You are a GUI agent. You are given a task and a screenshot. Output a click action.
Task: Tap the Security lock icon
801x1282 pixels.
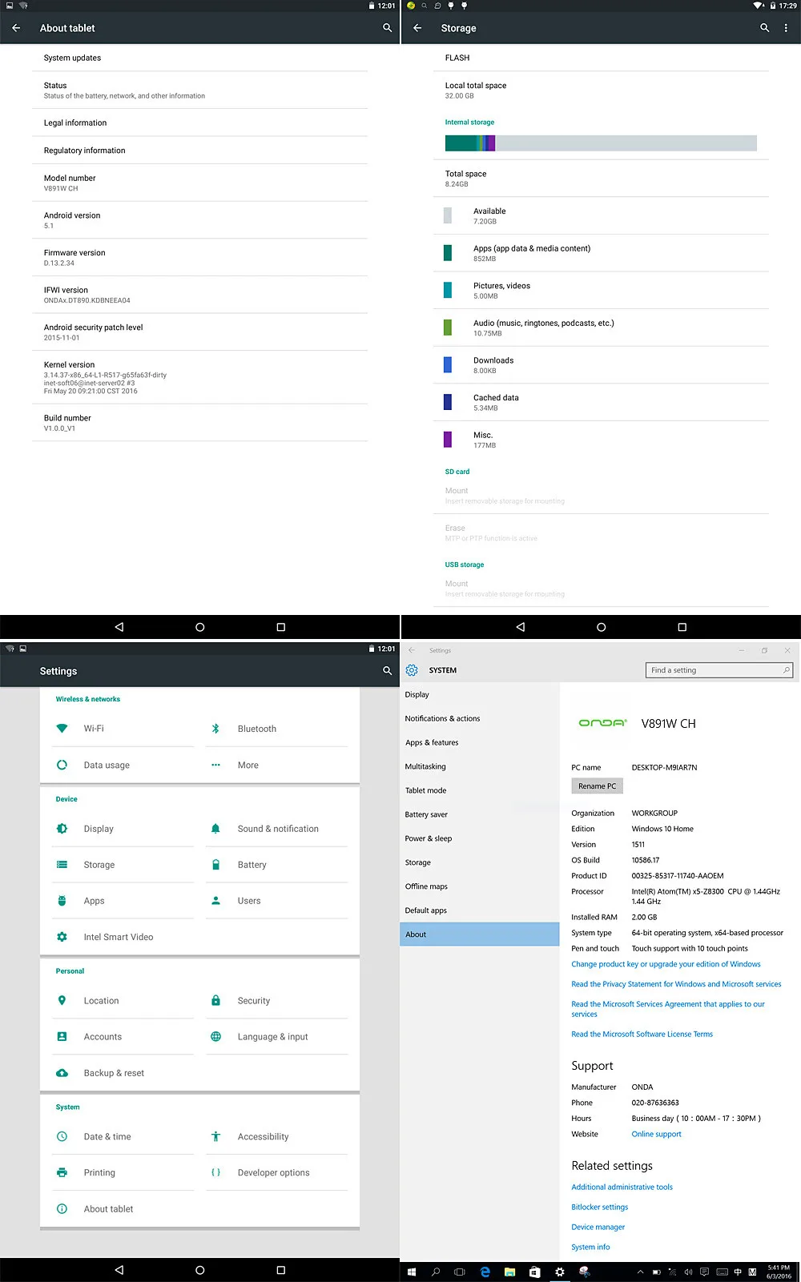coord(215,1001)
